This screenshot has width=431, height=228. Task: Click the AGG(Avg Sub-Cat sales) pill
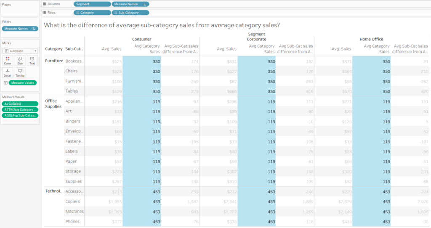click(20, 115)
